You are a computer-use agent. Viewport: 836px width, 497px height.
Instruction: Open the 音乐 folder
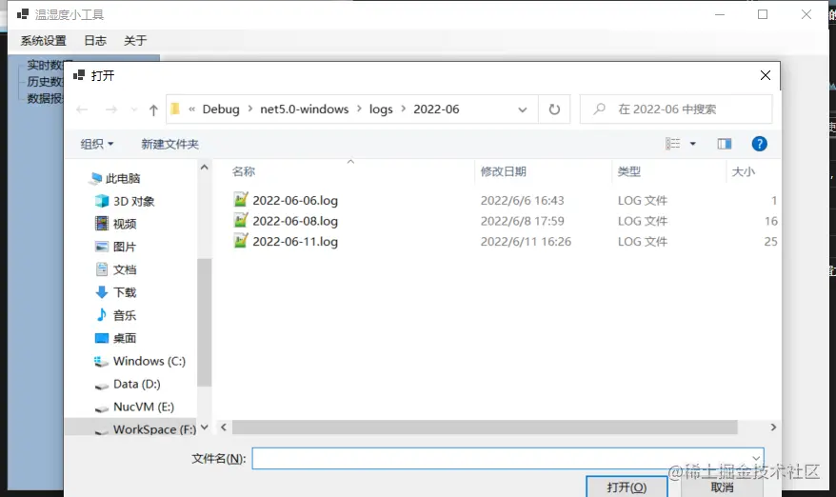pos(125,315)
